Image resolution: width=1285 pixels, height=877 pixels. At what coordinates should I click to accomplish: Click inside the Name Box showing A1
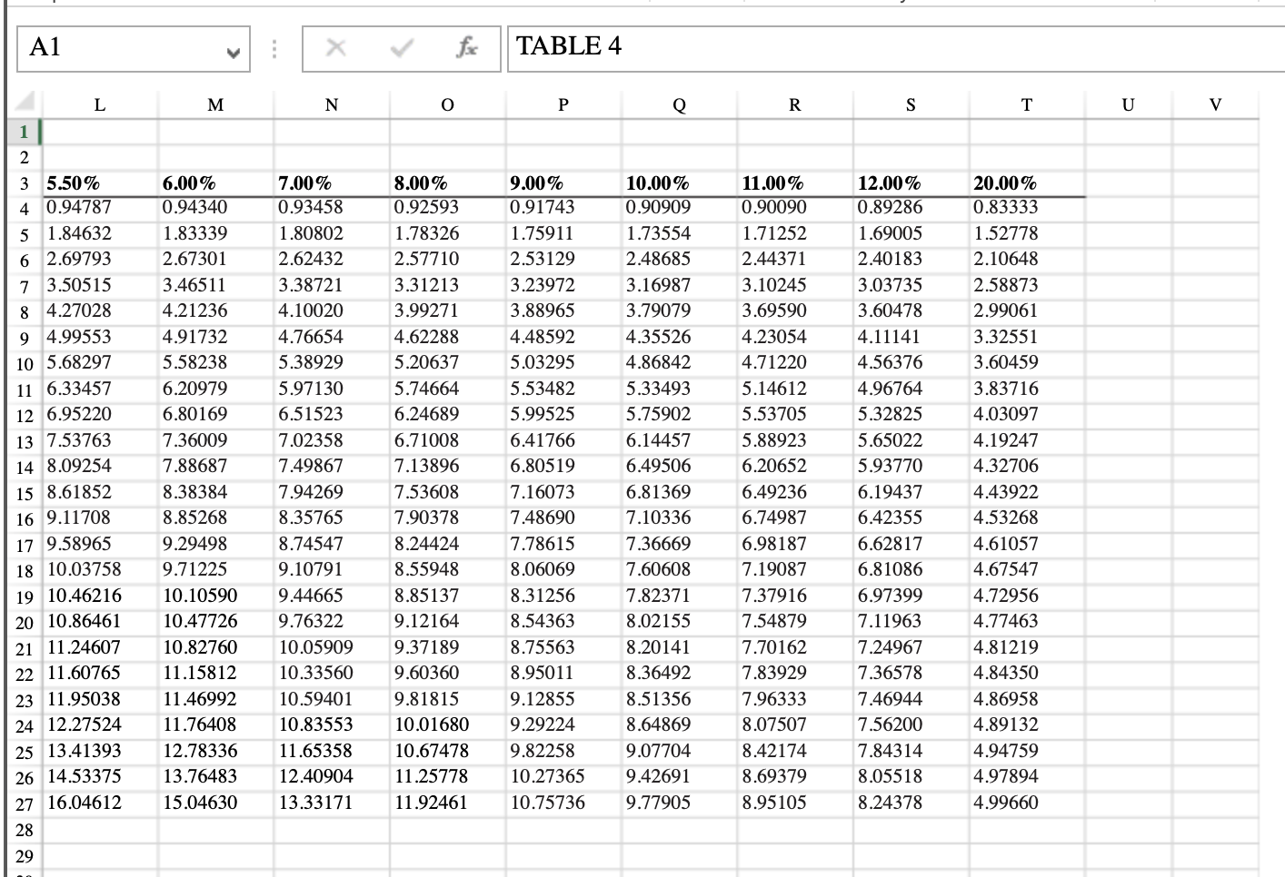pos(109,50)
